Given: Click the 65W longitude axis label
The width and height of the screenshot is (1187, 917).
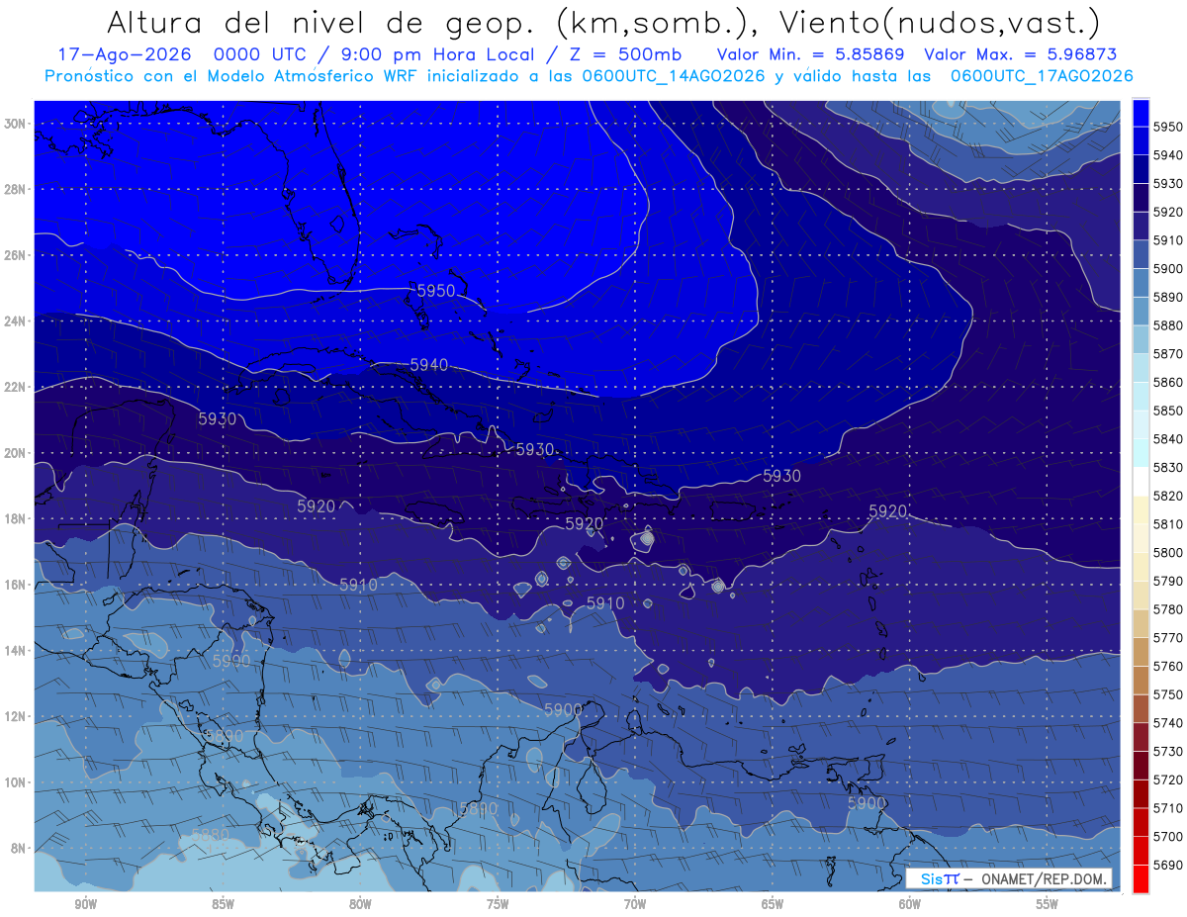Looking at the screenshot, I should [x=773, y=904].
